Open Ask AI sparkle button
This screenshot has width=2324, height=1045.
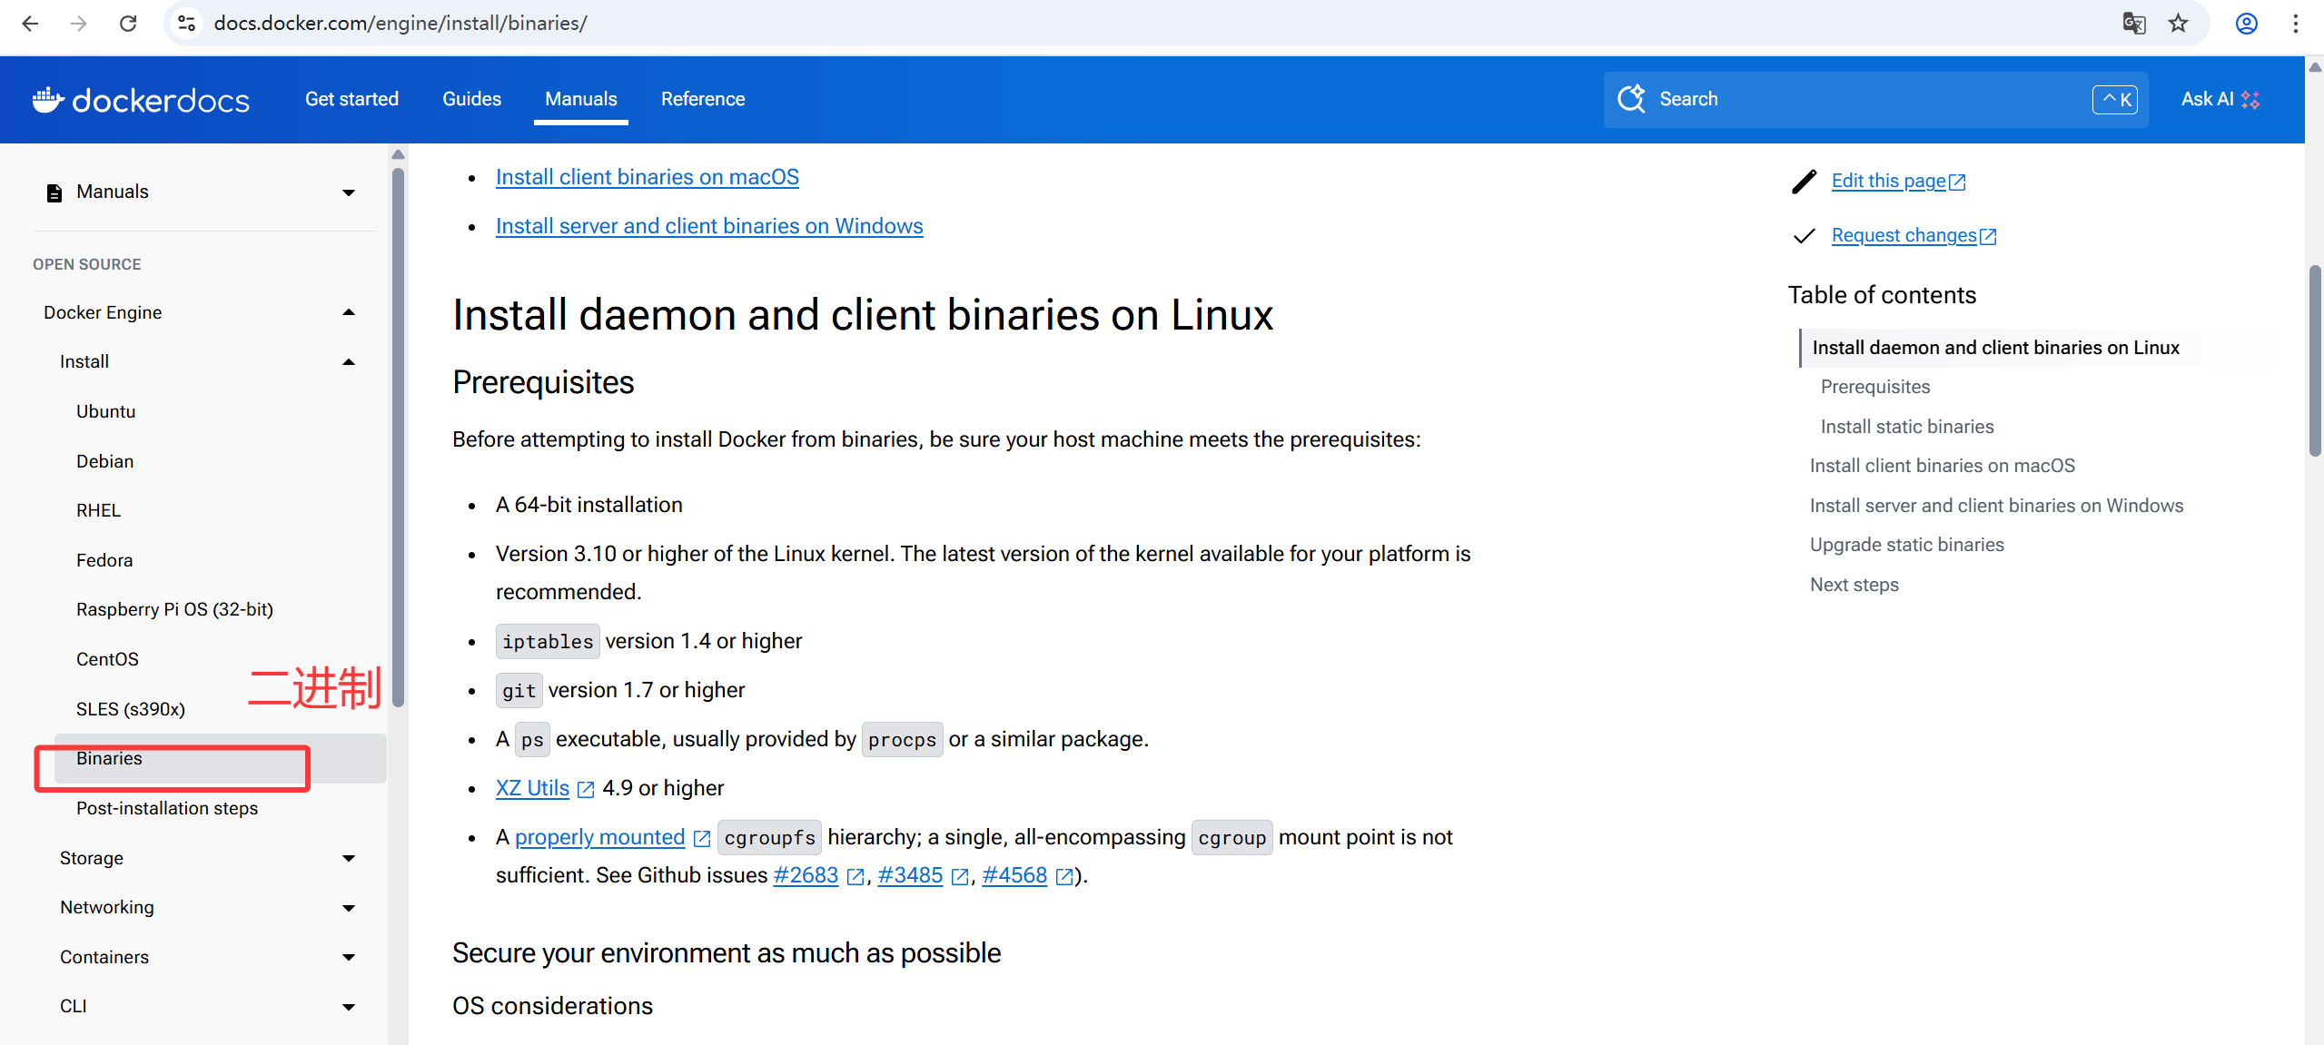click(2220, 99)
